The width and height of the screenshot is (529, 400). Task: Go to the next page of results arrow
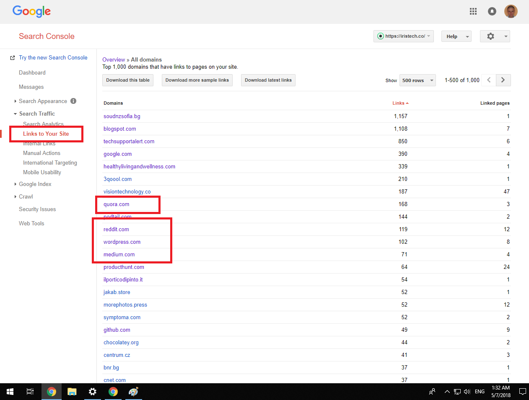[503, 80]
